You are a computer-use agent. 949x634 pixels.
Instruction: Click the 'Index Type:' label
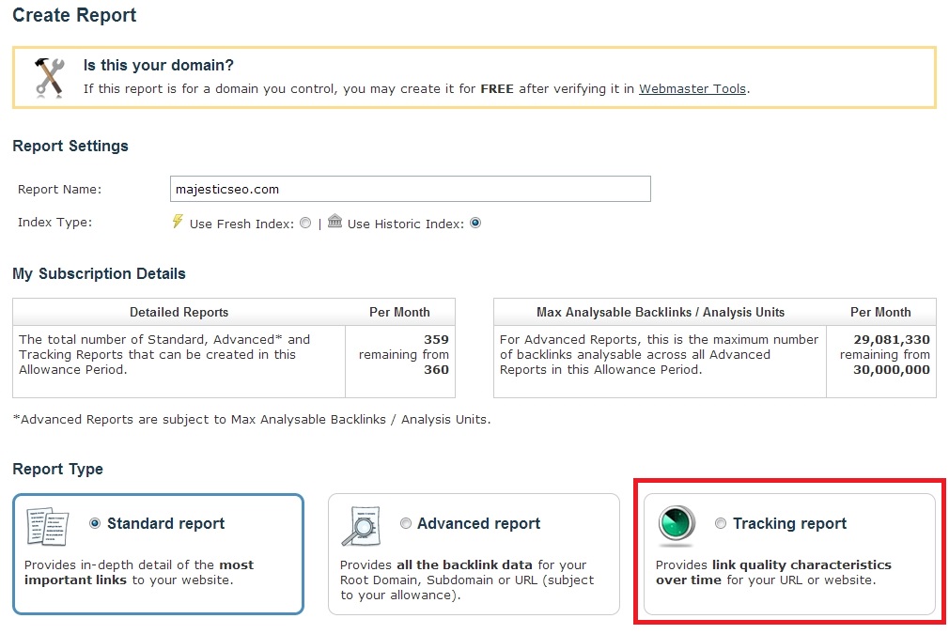click(55, 223)
